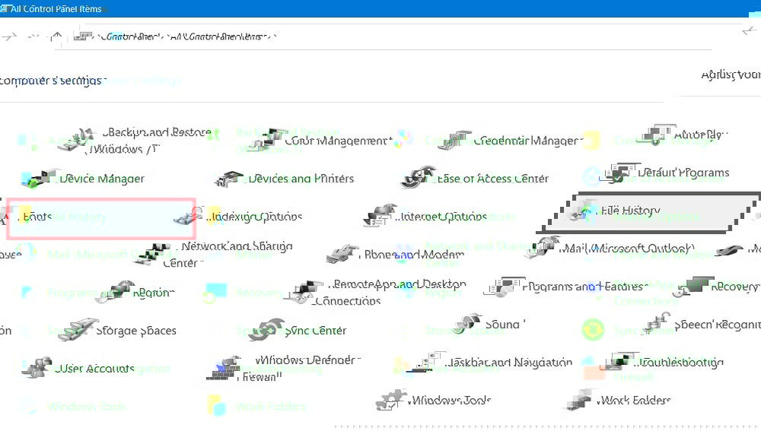Open Devices and Printers icon

coord(229,179)
